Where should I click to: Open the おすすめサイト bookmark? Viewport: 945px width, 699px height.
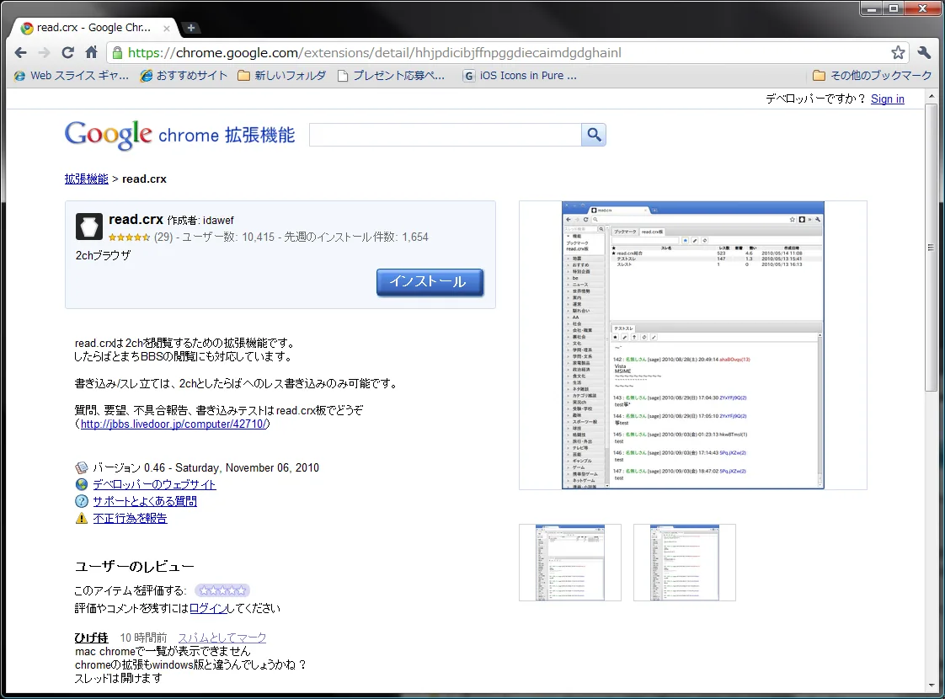point(184,76)
